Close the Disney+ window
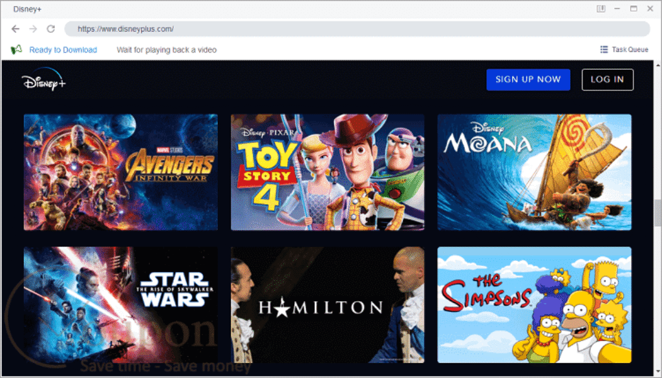 click(x=650, y=8)
